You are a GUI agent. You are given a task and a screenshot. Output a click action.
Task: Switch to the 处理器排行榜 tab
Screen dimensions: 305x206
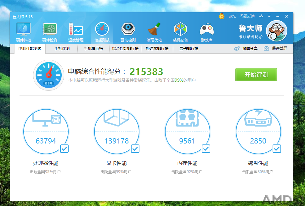point(157,48)
